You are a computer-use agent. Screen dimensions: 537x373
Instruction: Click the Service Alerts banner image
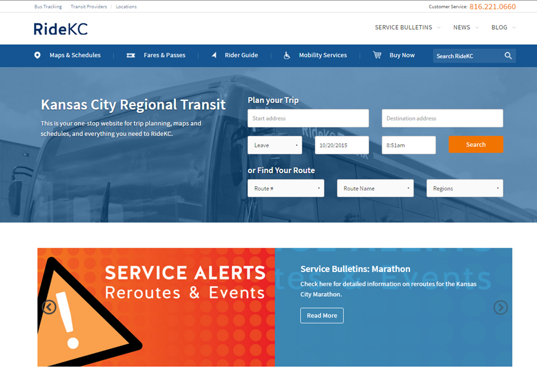click(x=156, y=307)
